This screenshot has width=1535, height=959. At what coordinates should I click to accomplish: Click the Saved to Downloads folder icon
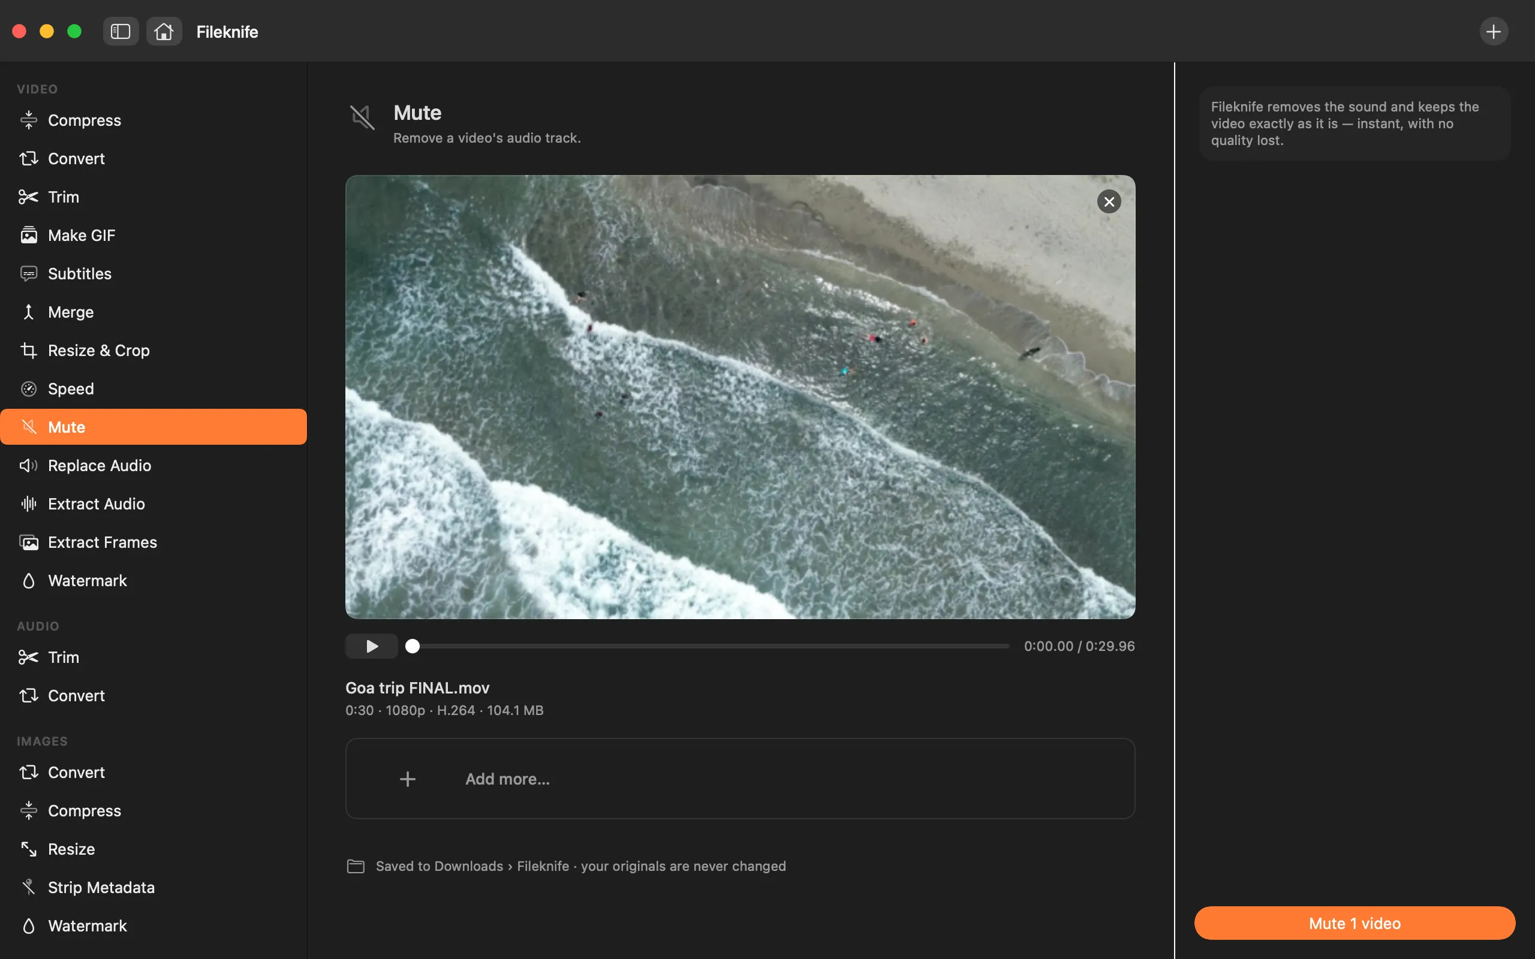coord(356,867)
